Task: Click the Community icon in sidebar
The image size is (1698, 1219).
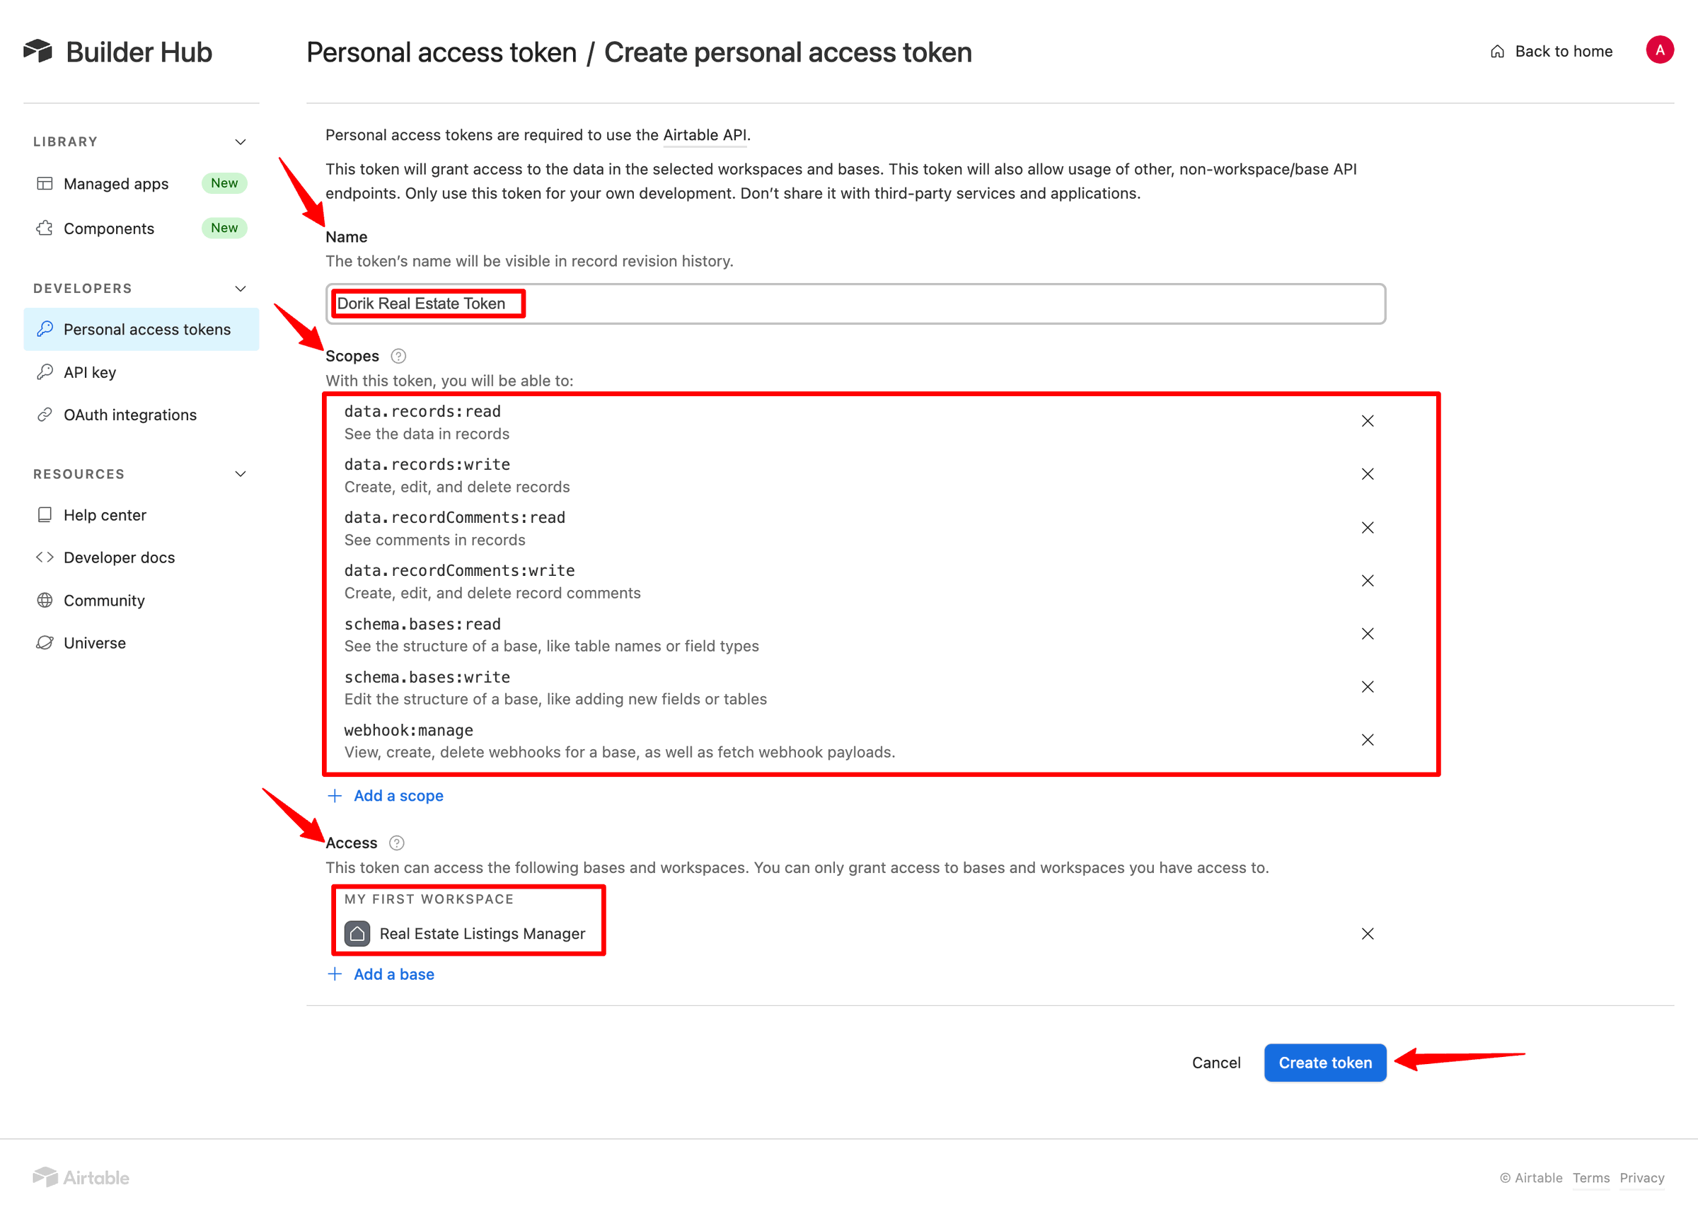Action: pos(43,601)
